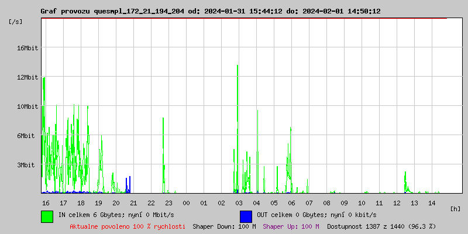This screenshot has width=468, height=234.
Task: Click the Dostupnost availability text
Action: (381, 226)
